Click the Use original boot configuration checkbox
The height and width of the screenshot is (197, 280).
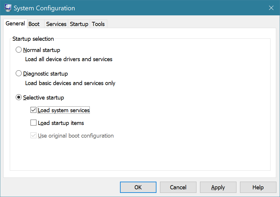(33, 135)
